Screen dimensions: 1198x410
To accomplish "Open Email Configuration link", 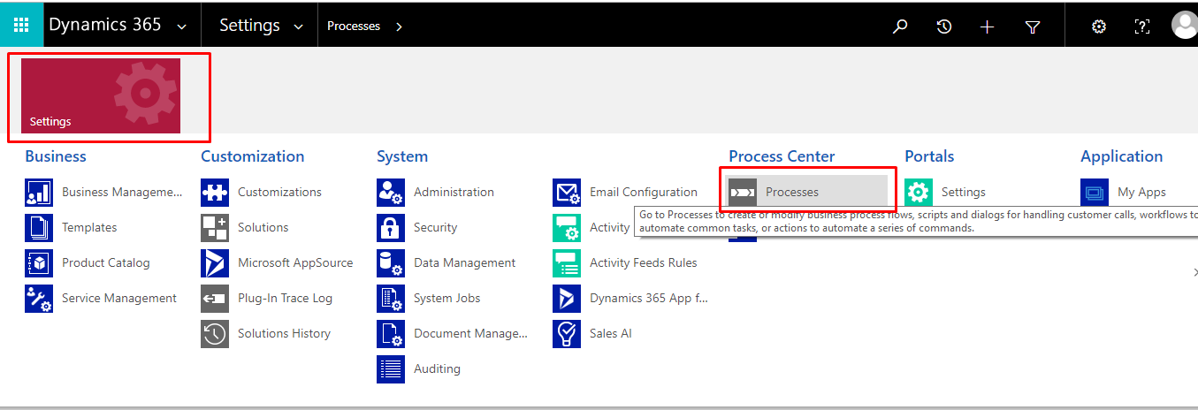I will click(644, 192).
